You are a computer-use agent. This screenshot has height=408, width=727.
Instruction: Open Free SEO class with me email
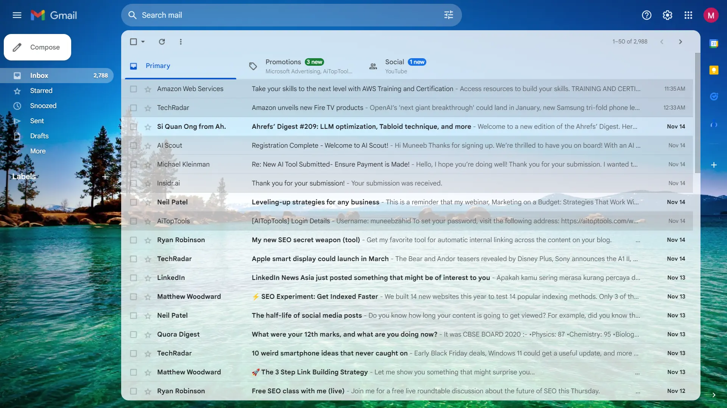click(407, 391)
